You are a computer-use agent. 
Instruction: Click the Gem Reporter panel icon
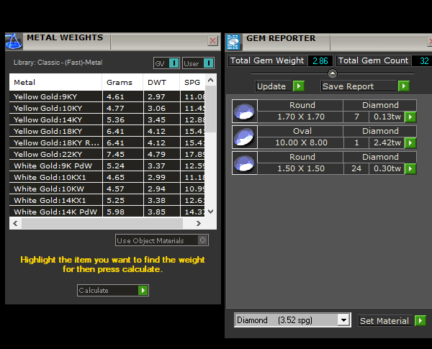click(233, 41)
